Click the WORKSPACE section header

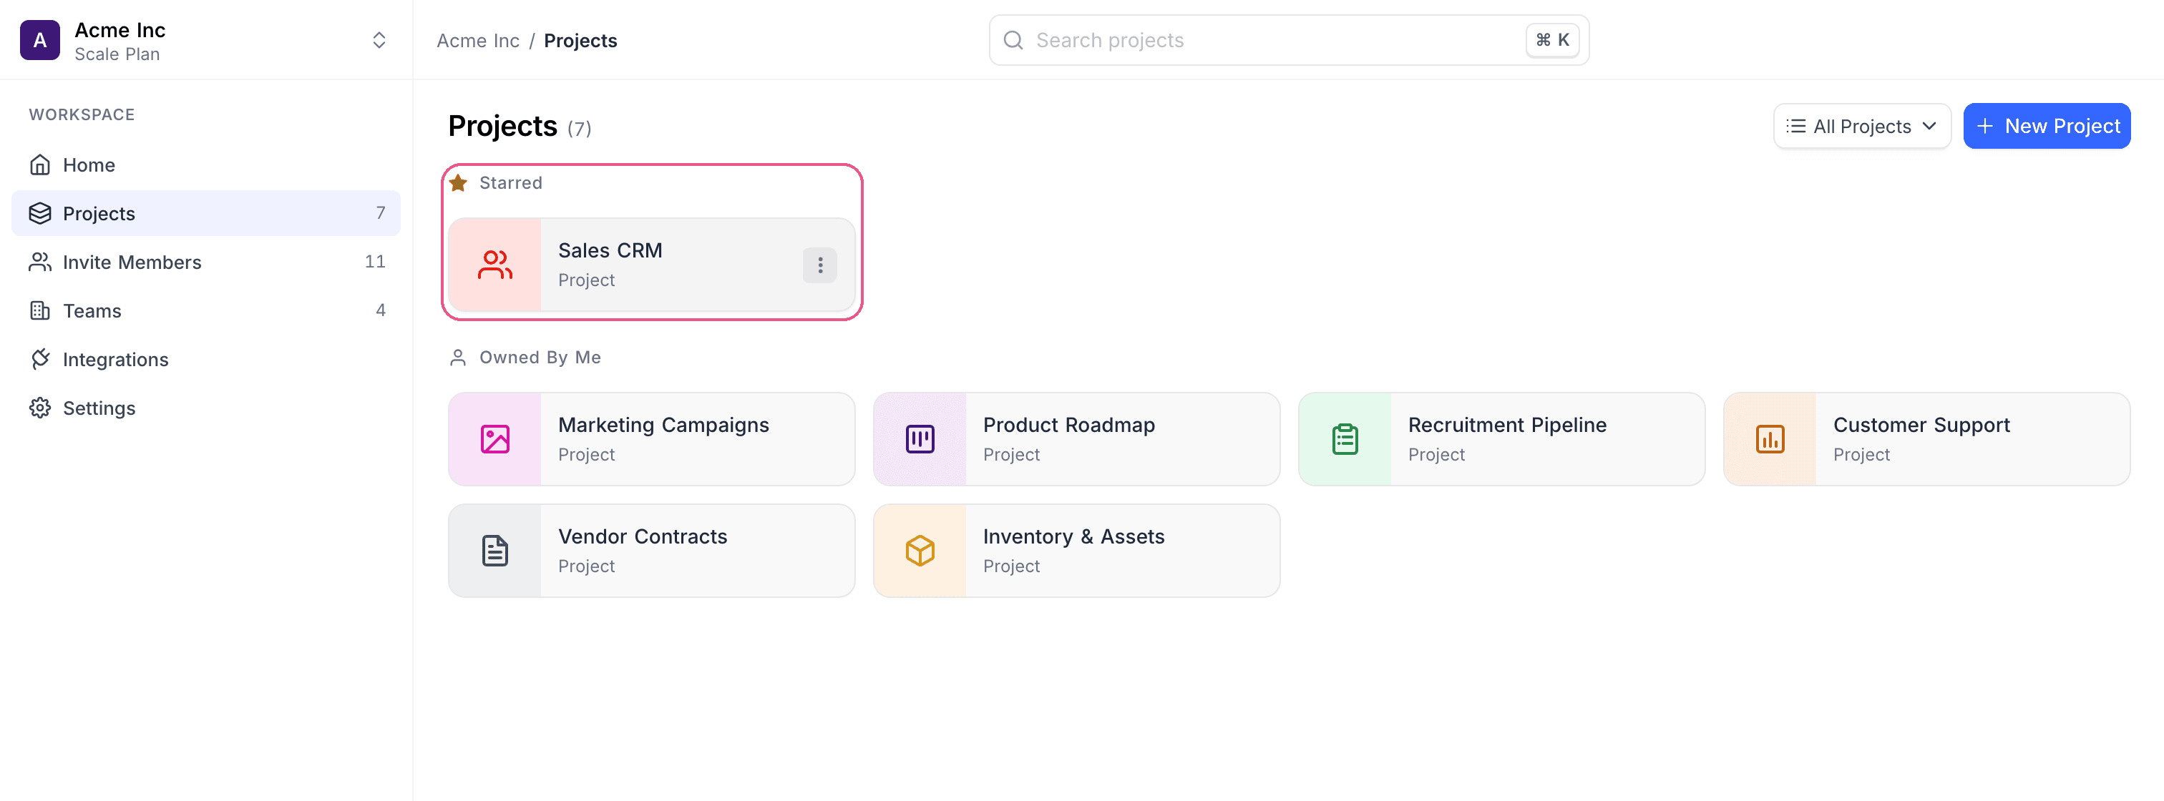(82, 114)
